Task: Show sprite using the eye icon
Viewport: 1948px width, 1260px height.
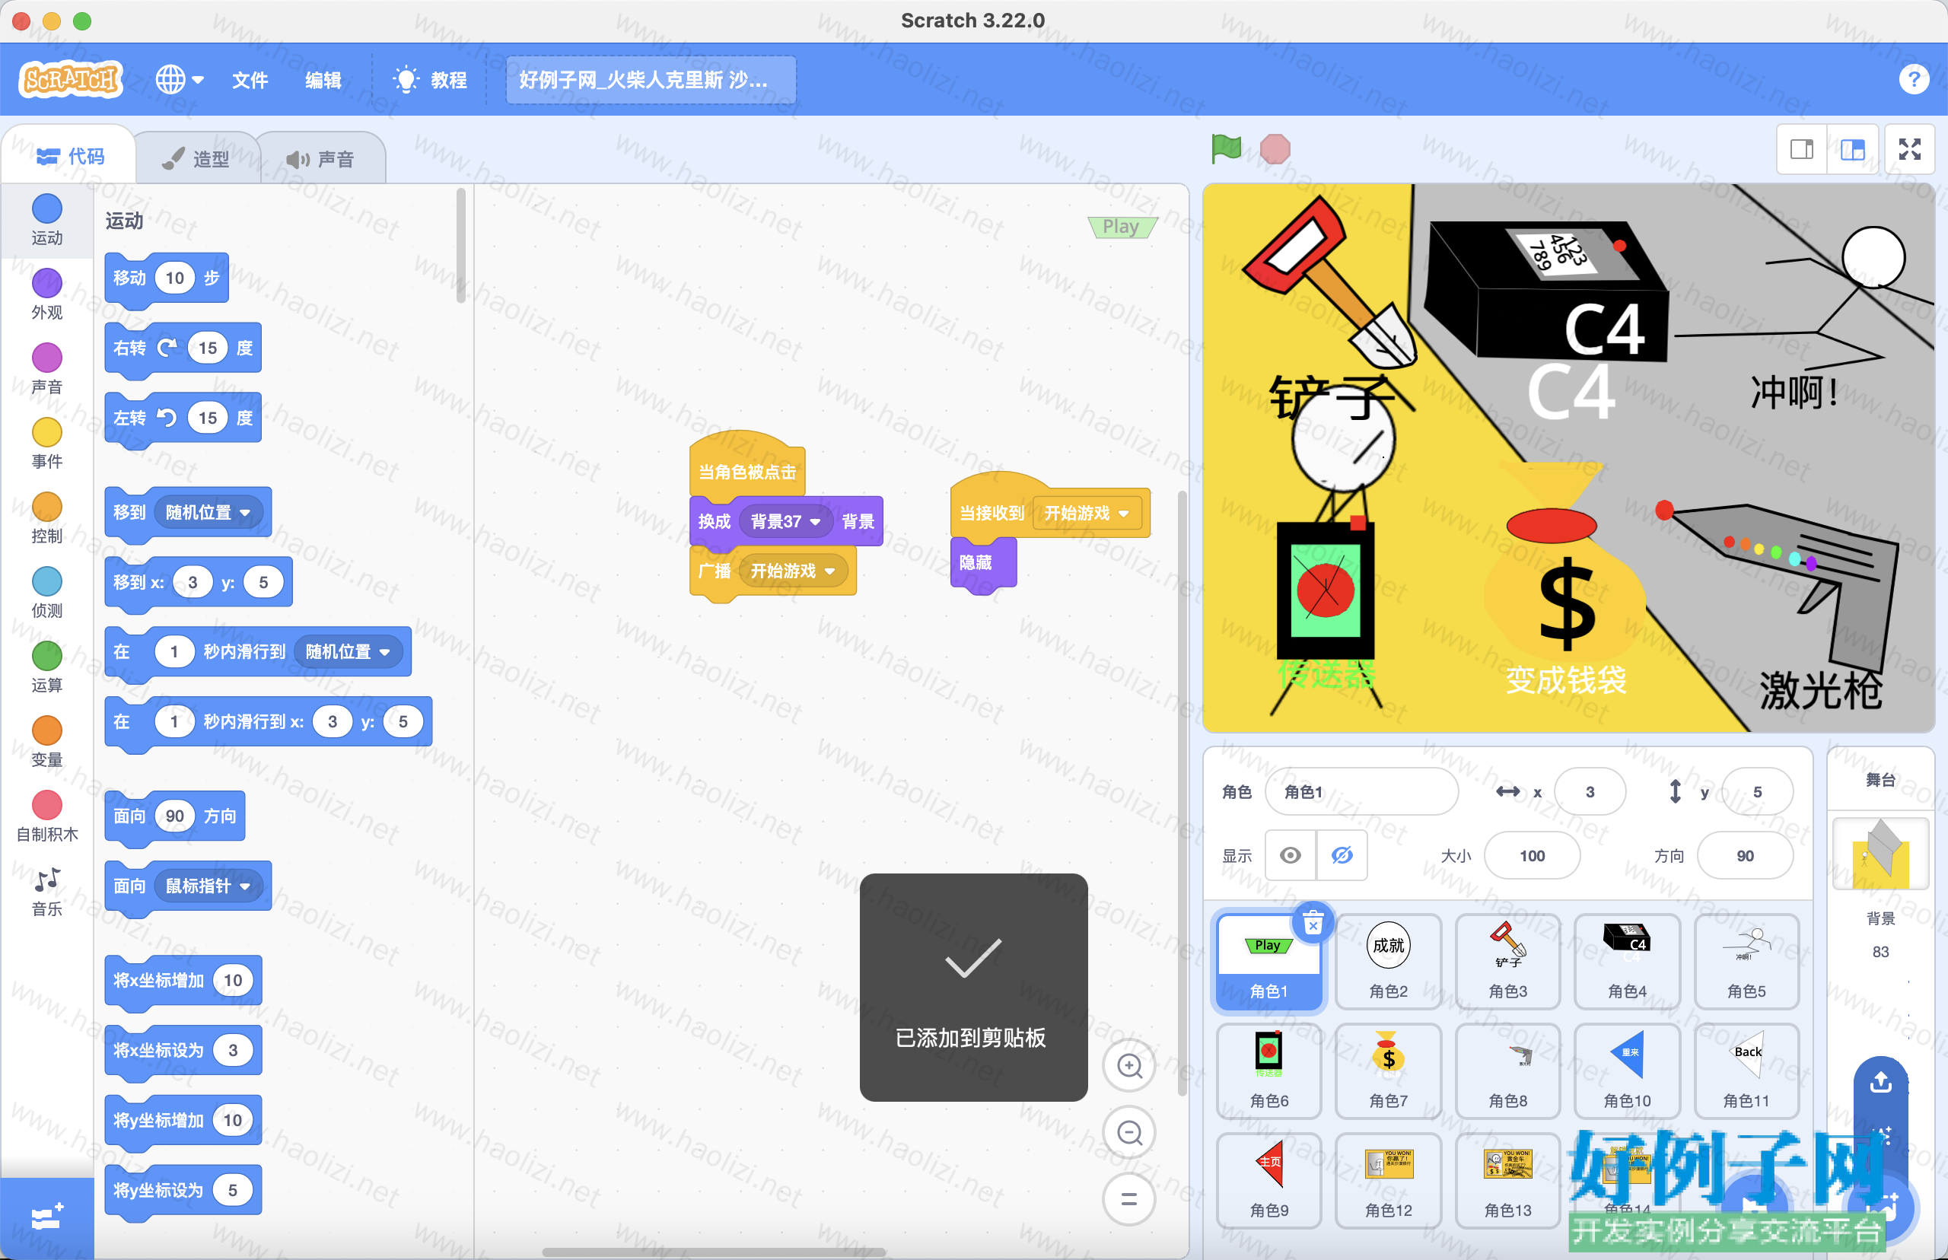Action: (x=1291, y=856)
